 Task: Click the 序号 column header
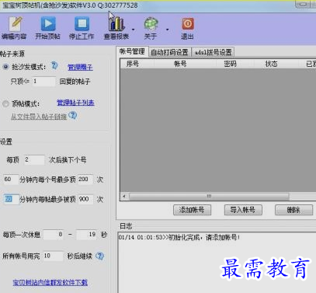click(x=137, y=64)
